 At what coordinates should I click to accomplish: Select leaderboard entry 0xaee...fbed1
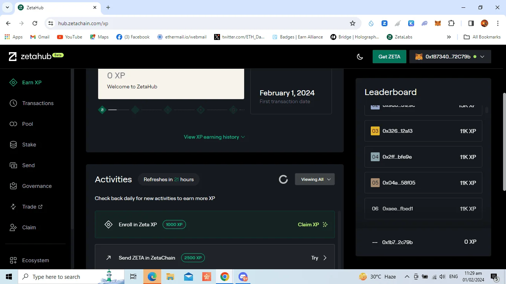pyautogui.click(x=423, y=209)
